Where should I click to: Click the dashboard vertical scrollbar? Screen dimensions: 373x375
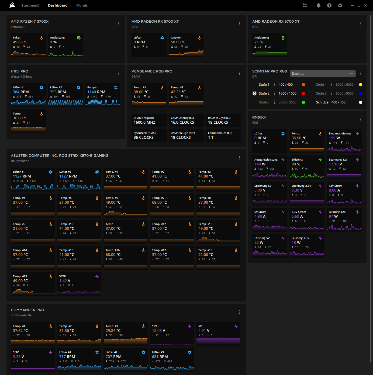(x=371, y=189)
